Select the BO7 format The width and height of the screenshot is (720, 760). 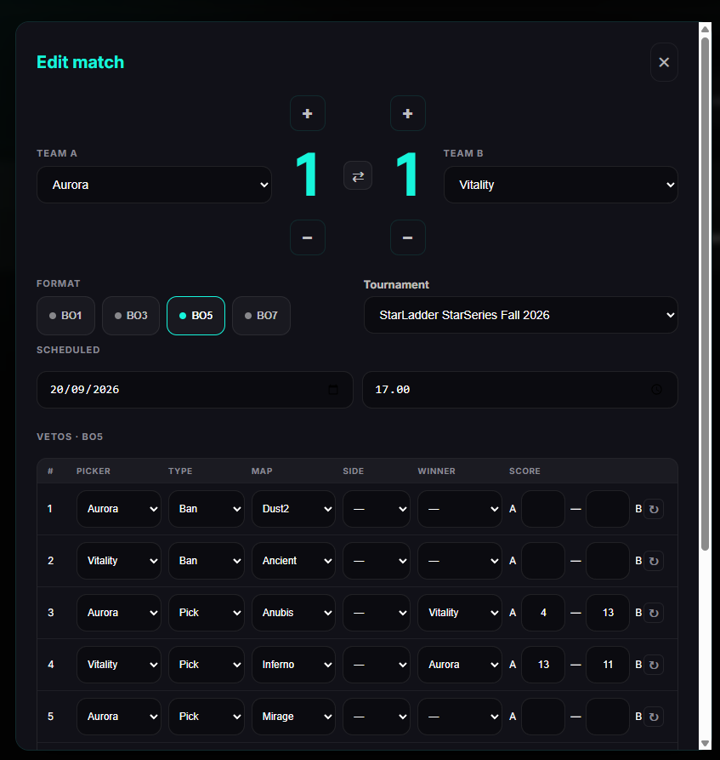pos(262,316)
